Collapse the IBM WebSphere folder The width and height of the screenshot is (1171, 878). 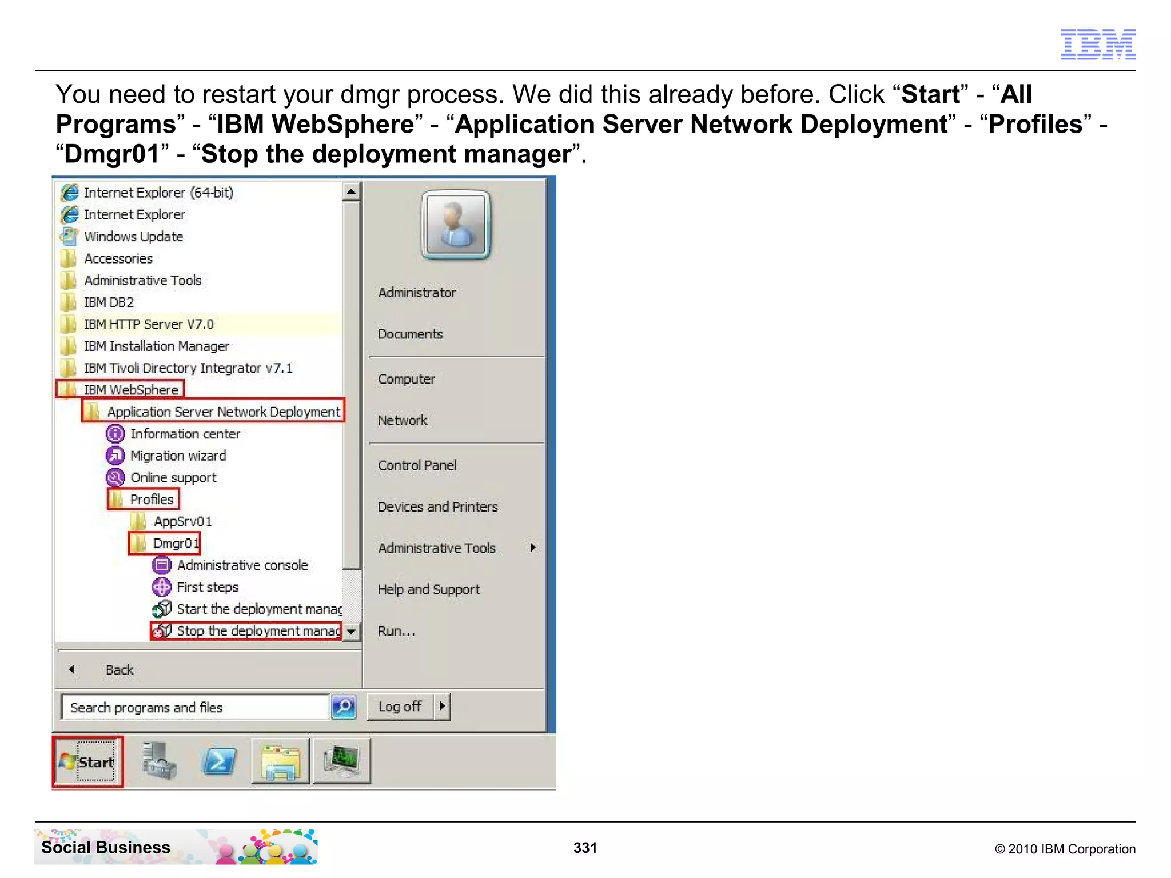120,389
